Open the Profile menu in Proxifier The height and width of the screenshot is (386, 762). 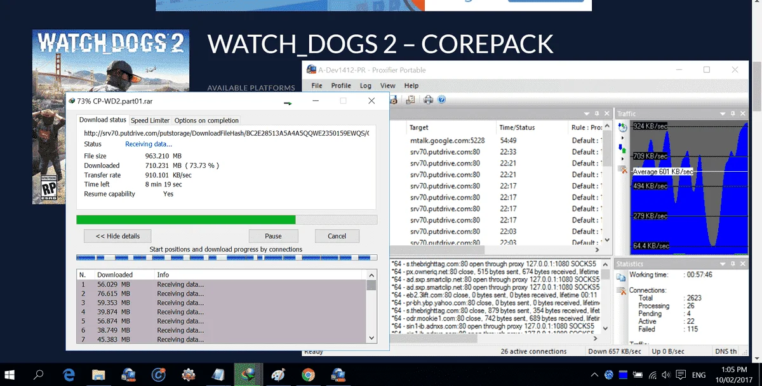tap(341, 86)
